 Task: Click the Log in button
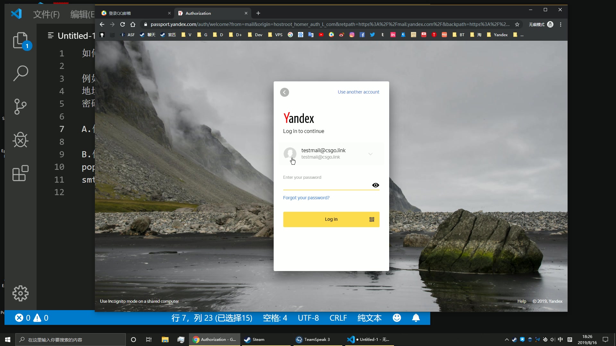(331, 219)
